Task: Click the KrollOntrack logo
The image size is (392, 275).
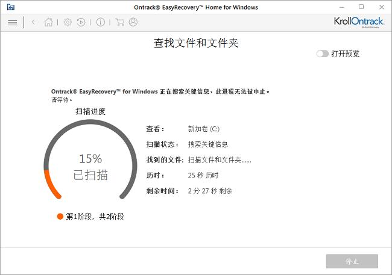Action: (x=358, y=22)
